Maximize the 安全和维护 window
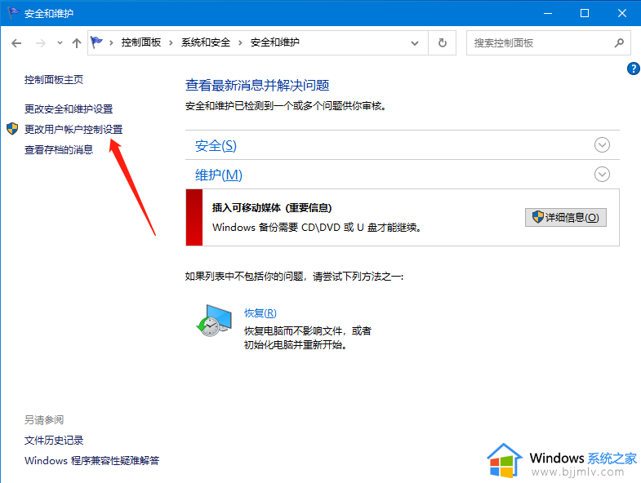 [x=585, y=13]
